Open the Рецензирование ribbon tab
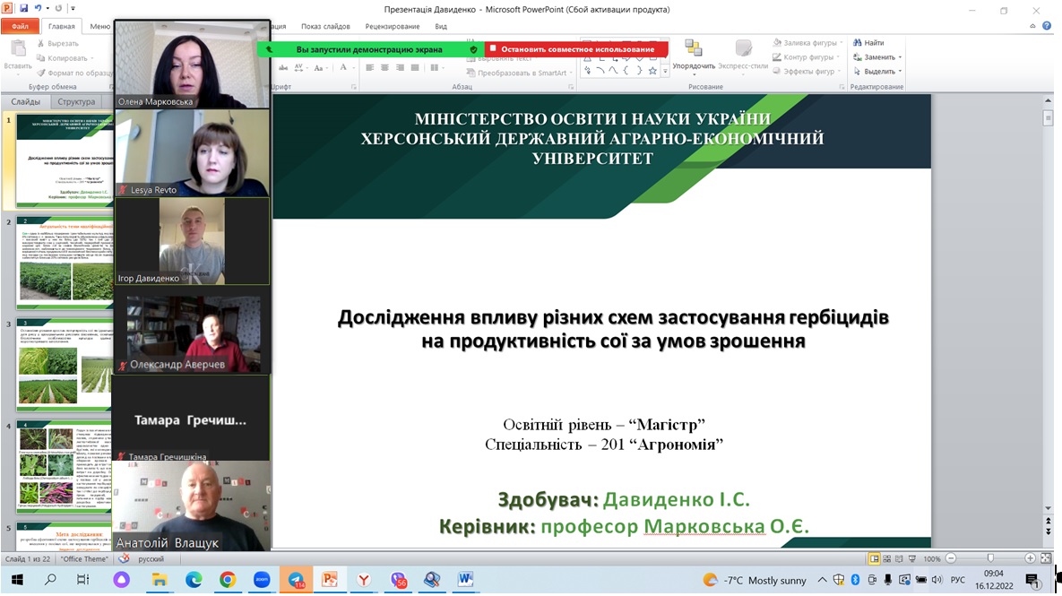 point(393,26)
